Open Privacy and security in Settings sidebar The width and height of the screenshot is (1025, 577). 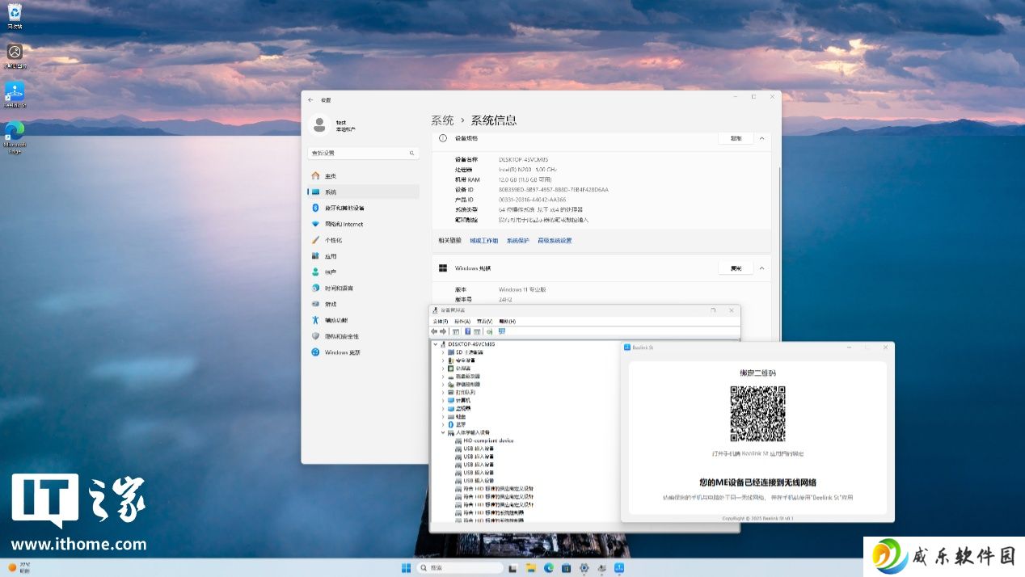[x=364, y=336]
